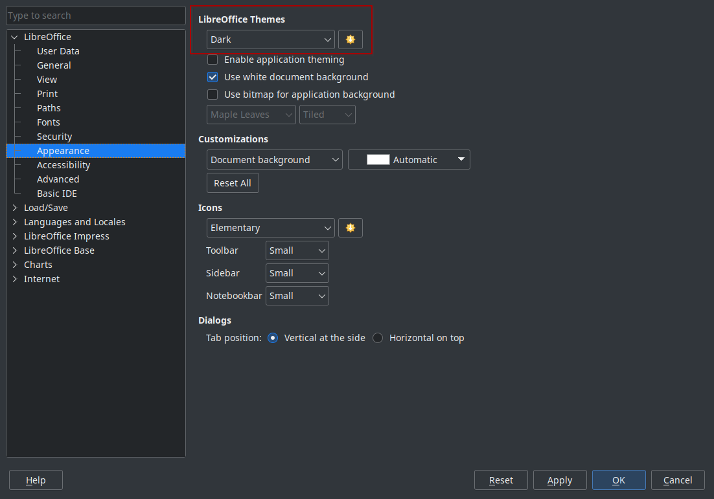Viewport: 714px width, 499px height.
Task: Select Horizontal on top tab position
Action: point(378,337)
